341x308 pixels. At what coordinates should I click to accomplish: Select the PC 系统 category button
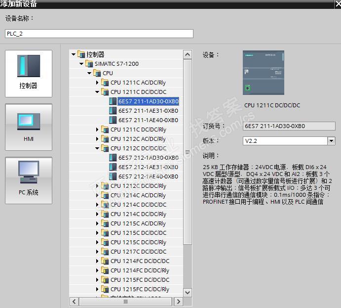(x=29, y=180)
